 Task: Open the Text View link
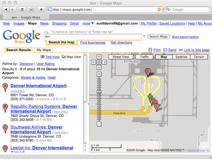click(x=53, y=57)
